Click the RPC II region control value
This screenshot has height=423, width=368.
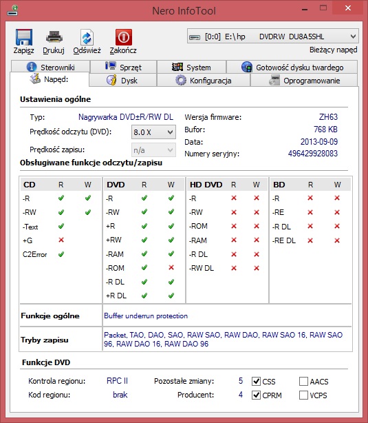point(117,381)
